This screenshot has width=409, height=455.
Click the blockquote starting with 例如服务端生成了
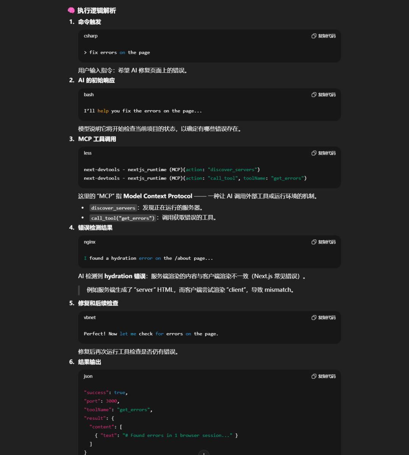pyautogui.click(x=190, y=290)
